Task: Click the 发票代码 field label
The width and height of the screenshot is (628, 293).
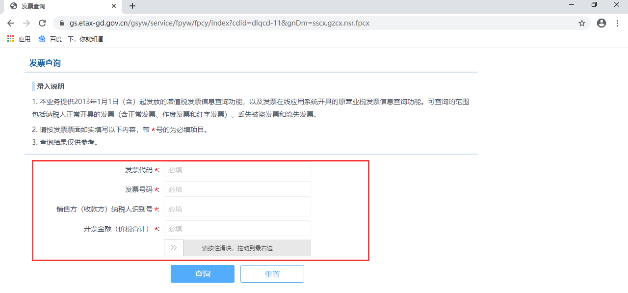Action: click(142, 170)
